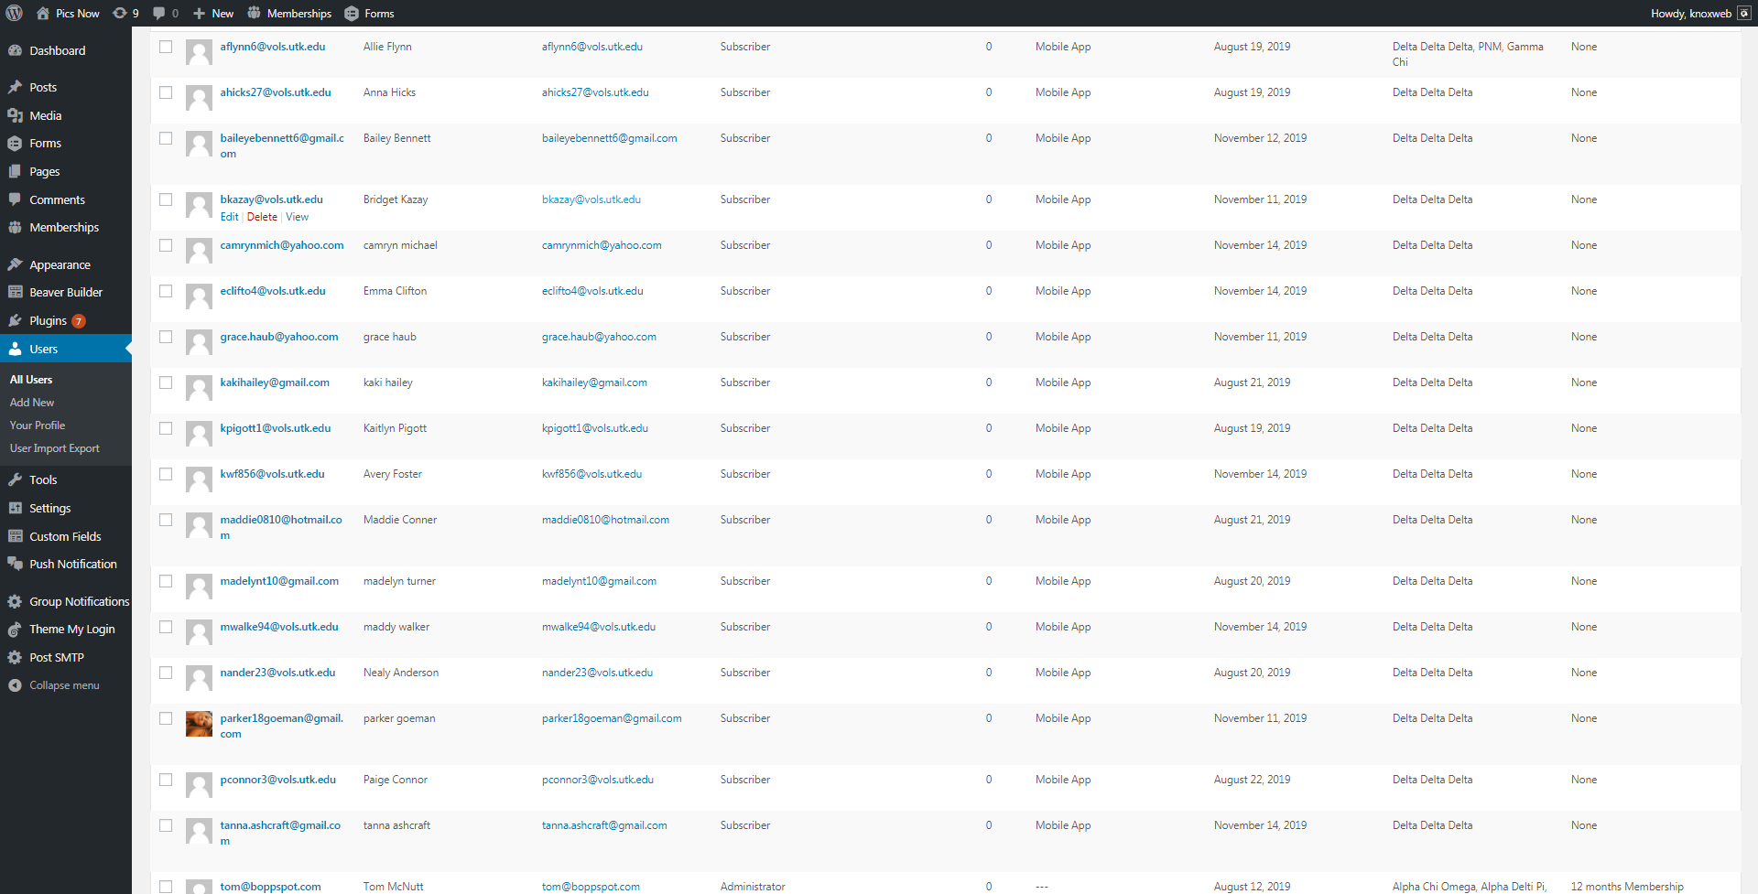1758x894 pixels.
Task: Open the Add New users submenu item
Action: coord(32,403)
